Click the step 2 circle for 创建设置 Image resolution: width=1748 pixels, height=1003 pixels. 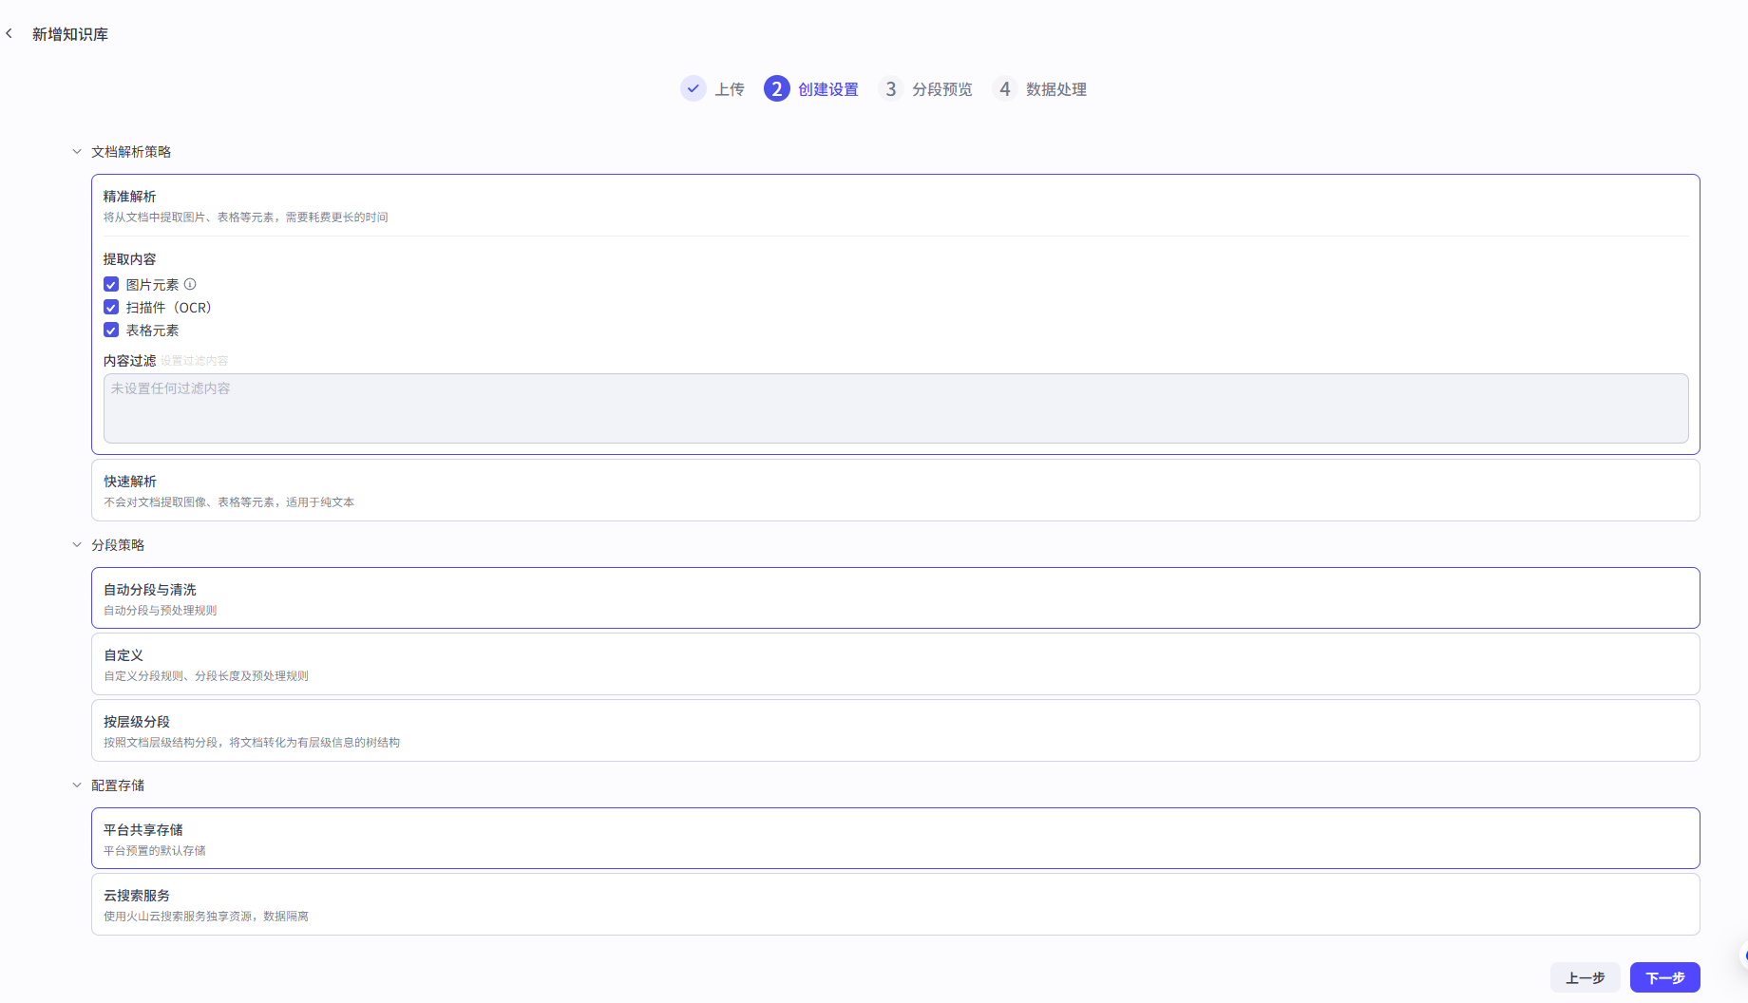tap(777, 88)
